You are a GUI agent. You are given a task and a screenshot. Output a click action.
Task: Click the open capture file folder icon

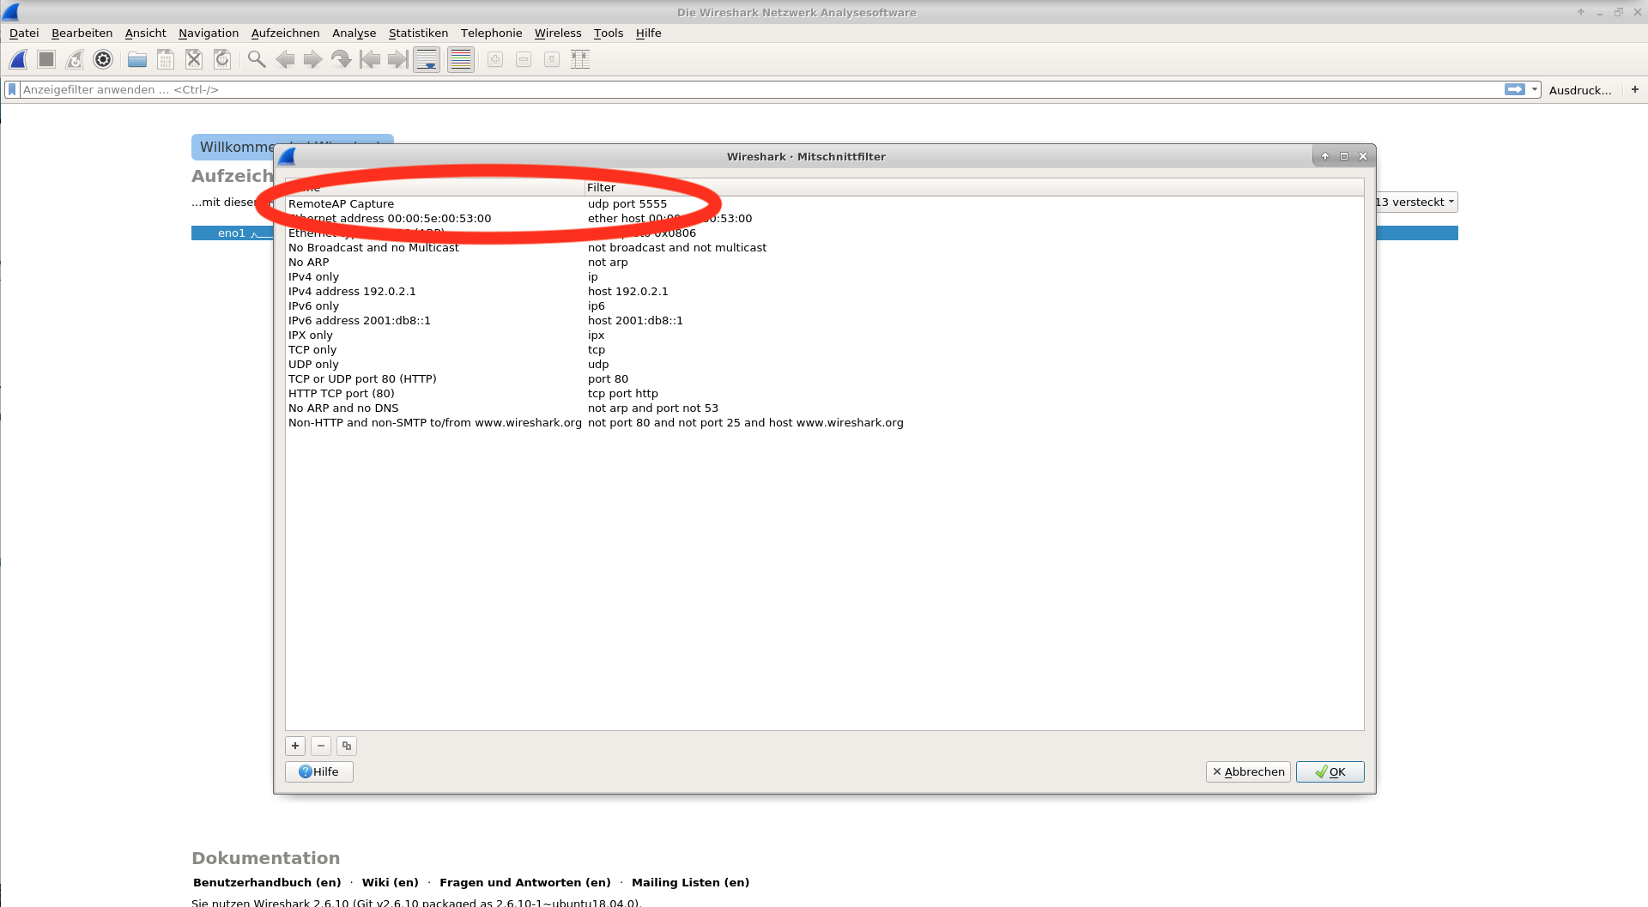pyautogui.click(x=137, y=59)
